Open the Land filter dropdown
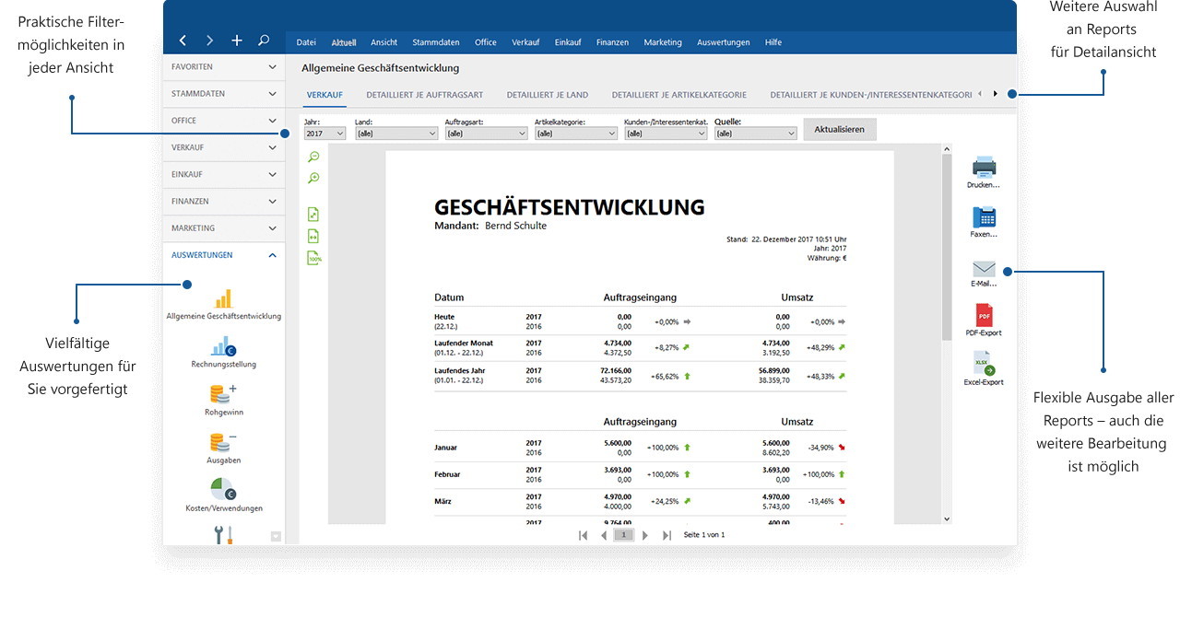This screenshot has width=1180, height=629. pos(395,134)
